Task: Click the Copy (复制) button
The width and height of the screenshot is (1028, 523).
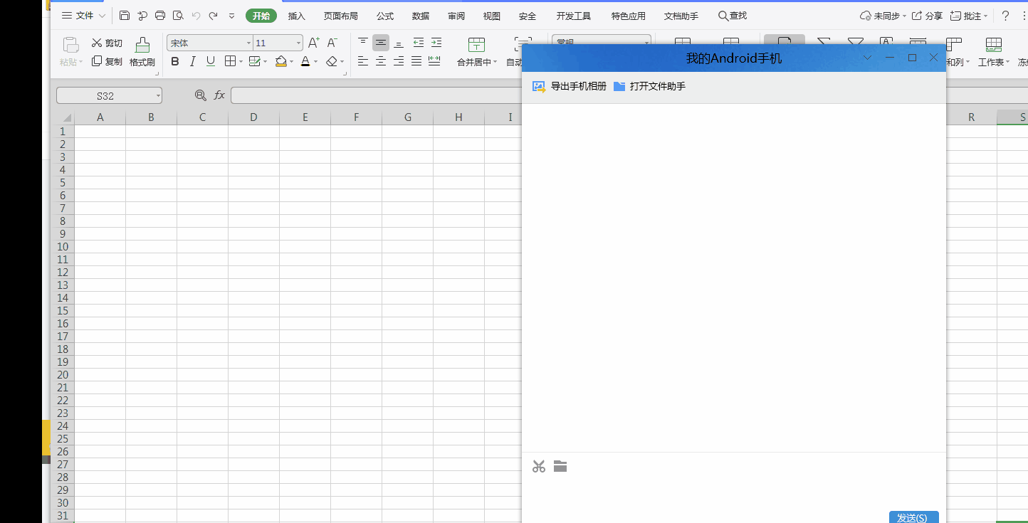Action: tap(107, 62)
